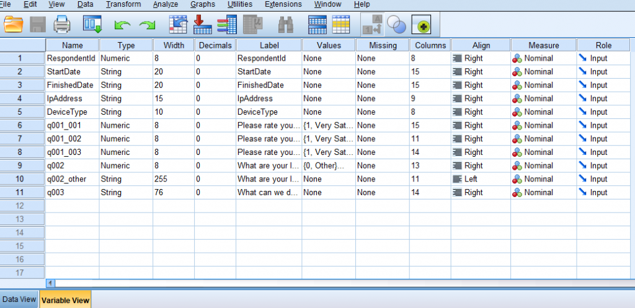Image resolution: width=635 pixels, height=308 pixels.
Task: Click the Run descriptive statistics icon
Action: coord(253,25)
